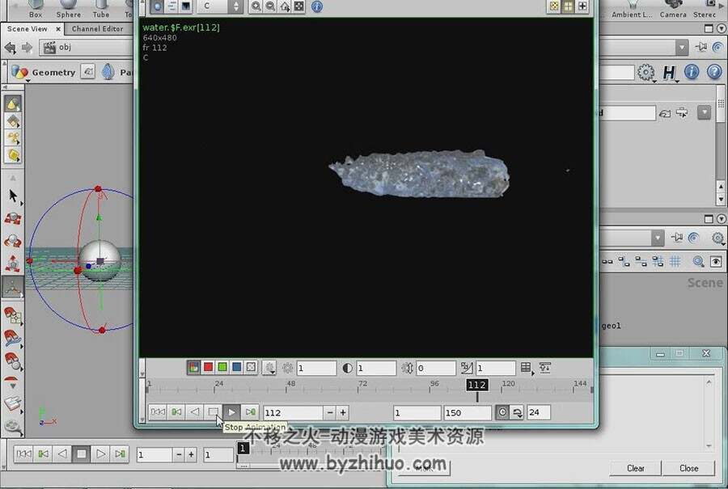This screenshot has width=728, height=489.
Task: Click the Sphere shelf tool
Action: click(68, 9)
